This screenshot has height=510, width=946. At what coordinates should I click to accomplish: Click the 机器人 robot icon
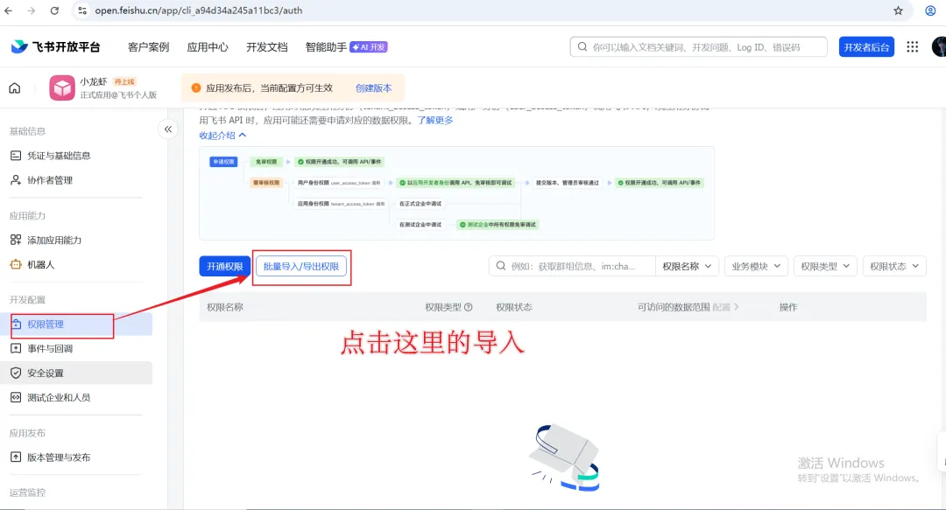16,264
